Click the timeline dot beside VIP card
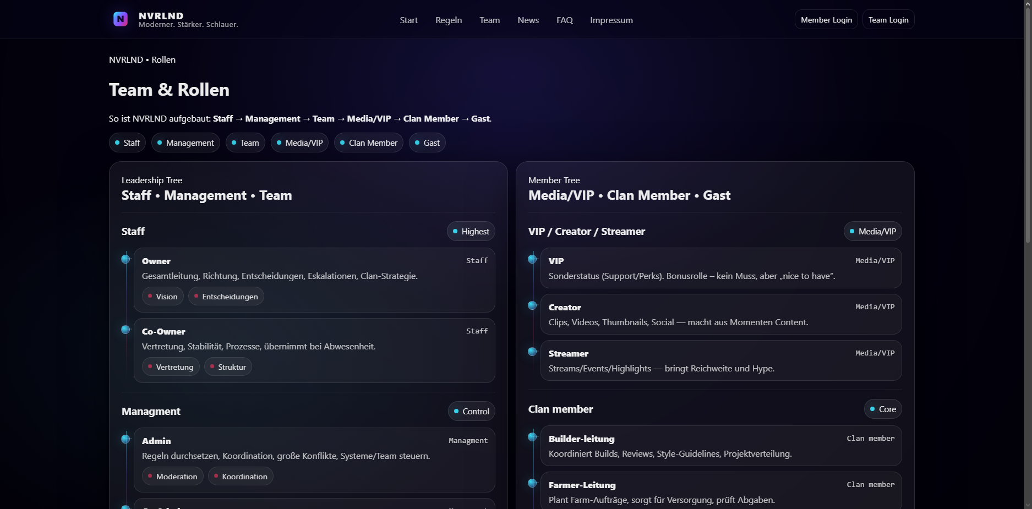 [532, 259]
